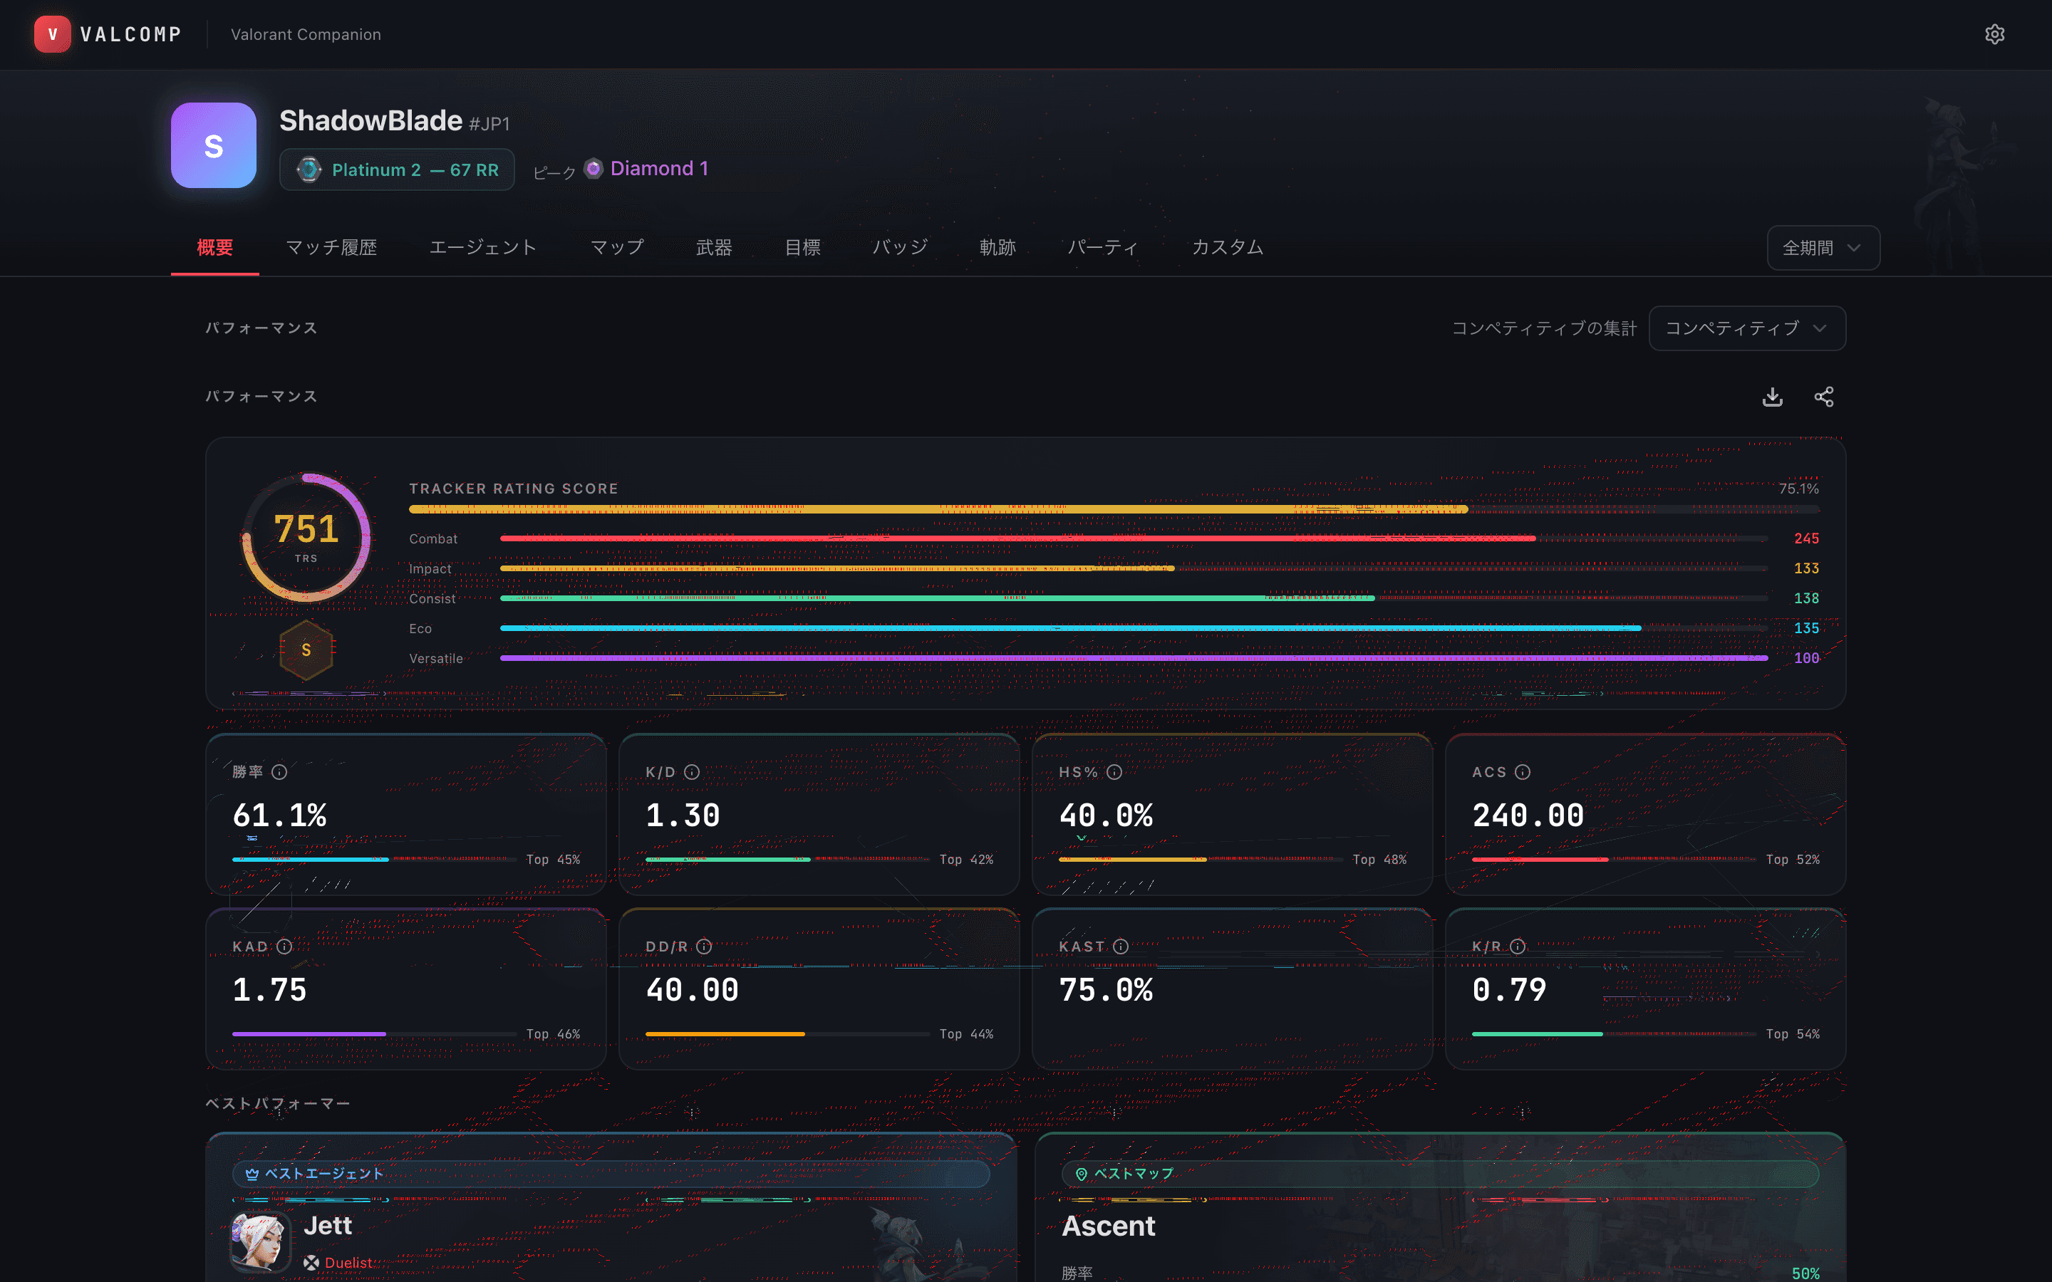Switch to the 概要 tab

pyautogui.click(x=214, y=248)
